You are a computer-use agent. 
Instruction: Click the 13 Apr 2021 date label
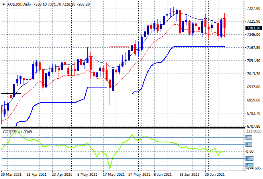point(36,175)
